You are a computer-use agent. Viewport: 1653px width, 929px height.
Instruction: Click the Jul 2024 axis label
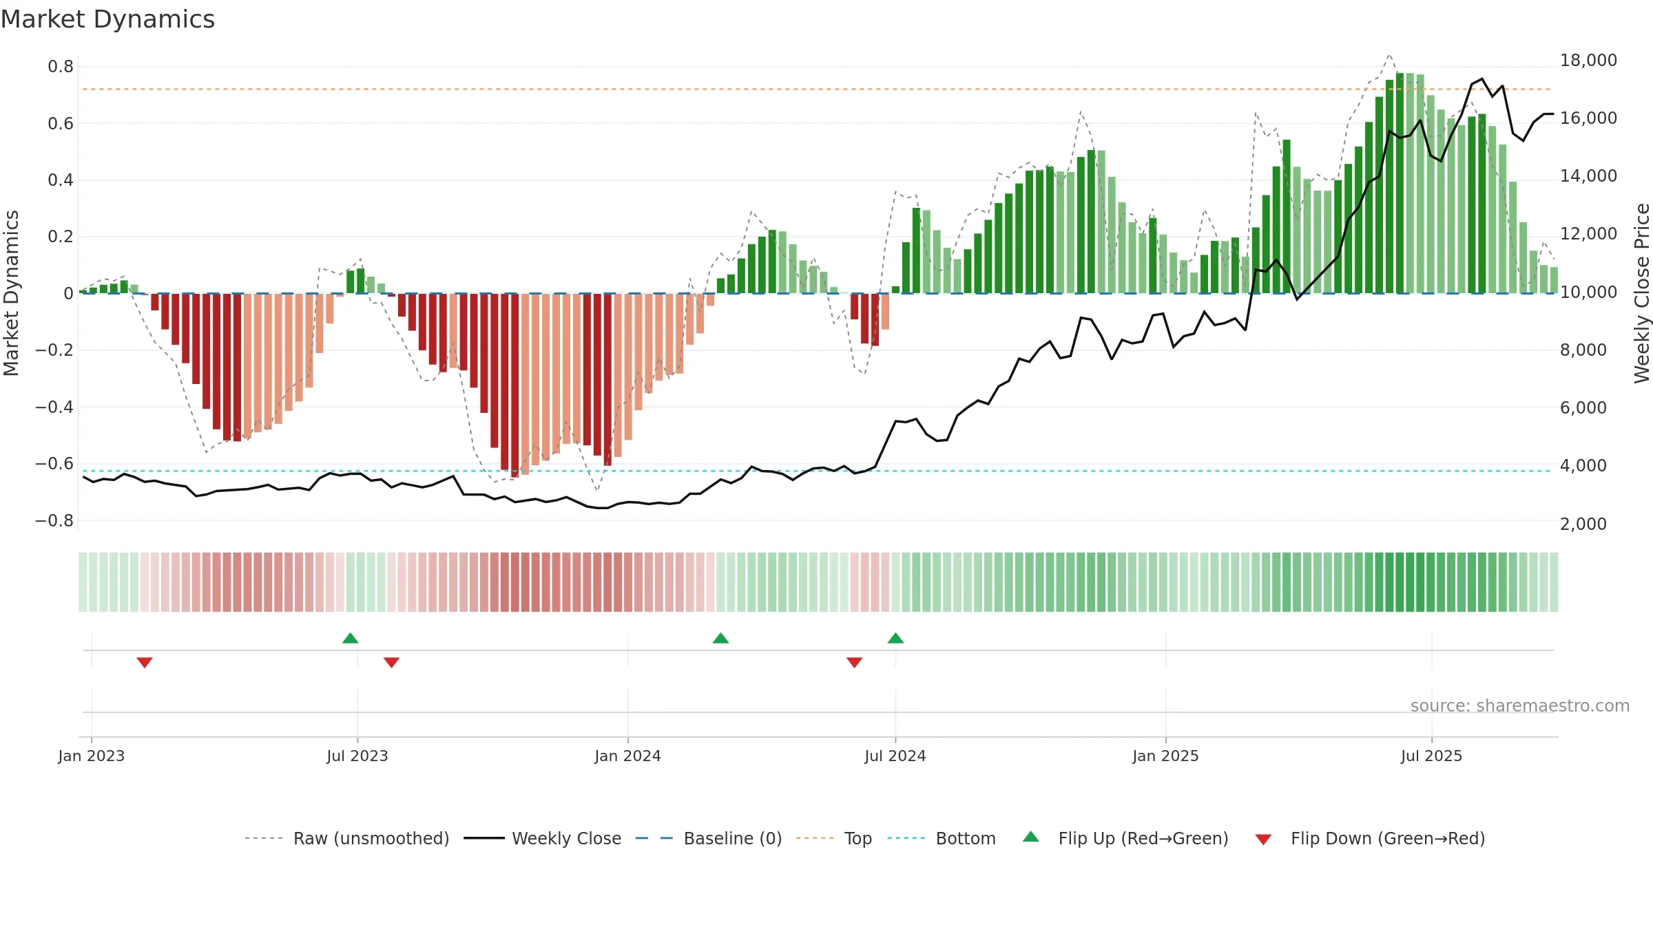[895, 756]
